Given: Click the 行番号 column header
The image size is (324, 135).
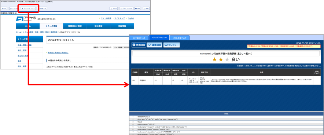Looking at the screenshot, I should pos(135,73).
